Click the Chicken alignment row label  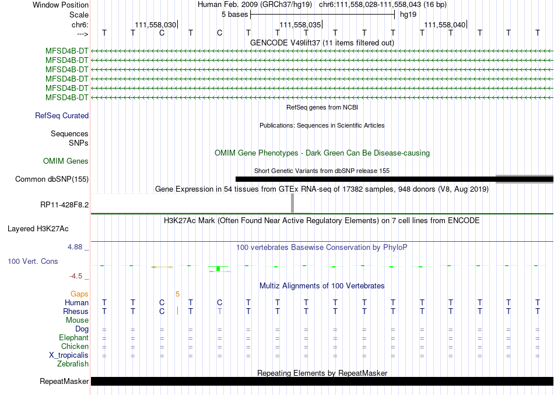coord(75,346)
